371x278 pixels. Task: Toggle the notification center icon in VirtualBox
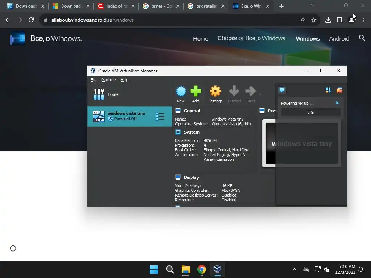282,90
